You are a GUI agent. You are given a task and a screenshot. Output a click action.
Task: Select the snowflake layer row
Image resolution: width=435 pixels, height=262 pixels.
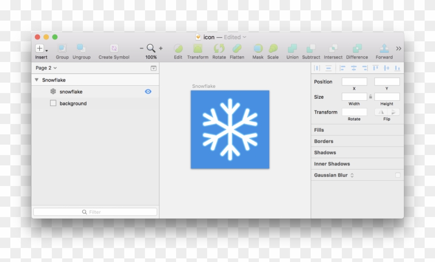pyautogui.click(x=95, y=91)
